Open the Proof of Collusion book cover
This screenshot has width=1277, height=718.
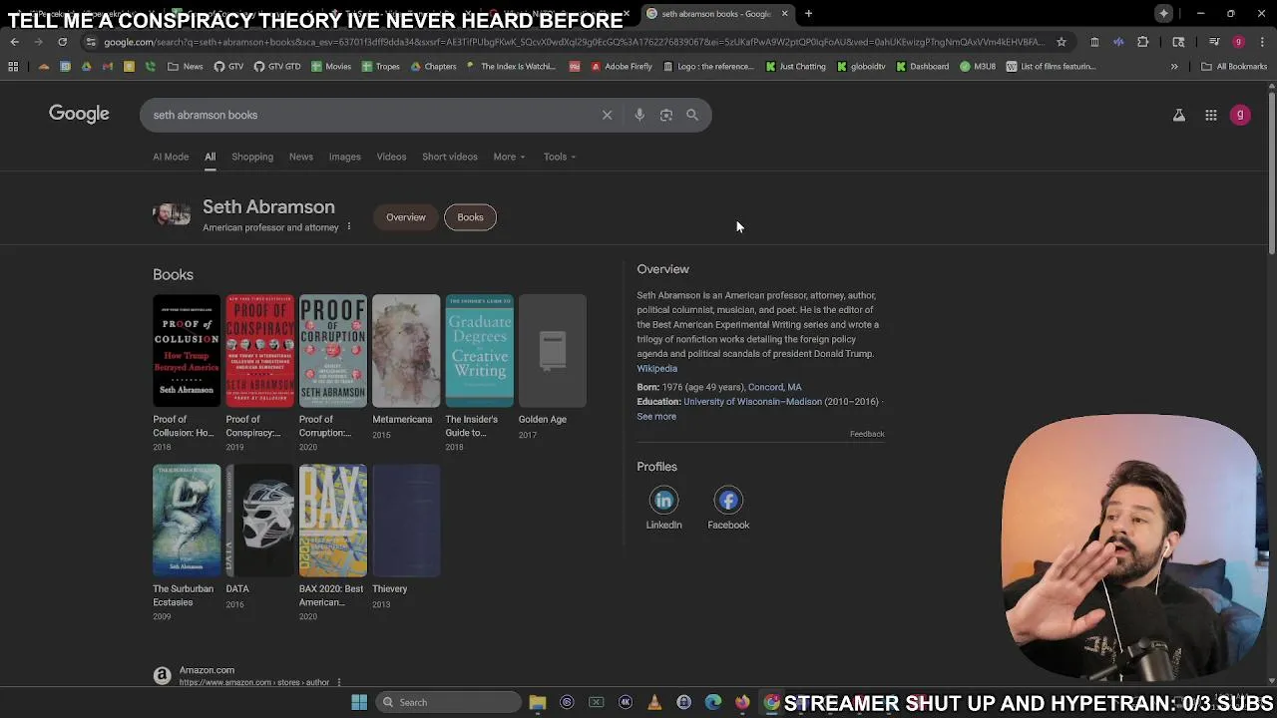coord(187,351)
